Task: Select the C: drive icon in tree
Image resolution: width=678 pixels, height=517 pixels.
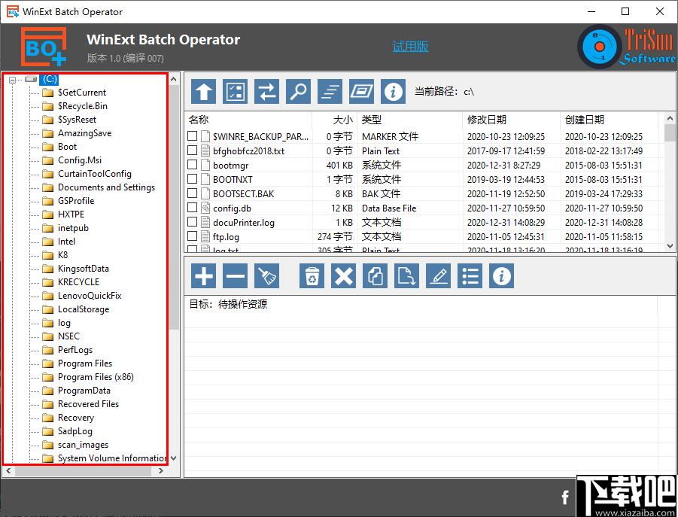Action: pyautogui.click(x=31, y=79)
